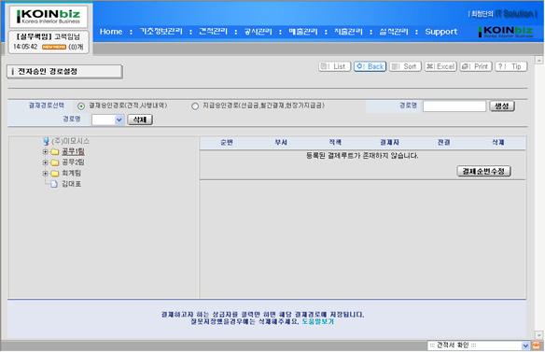Click the scrollbar down arrow
Image resolution: width=545 pixels, height=352 pixels.
(538, 335)
